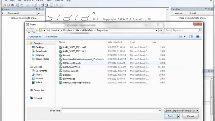Open the Organize dropdown menu
The image size is (215, 121).
click(35, 37)
